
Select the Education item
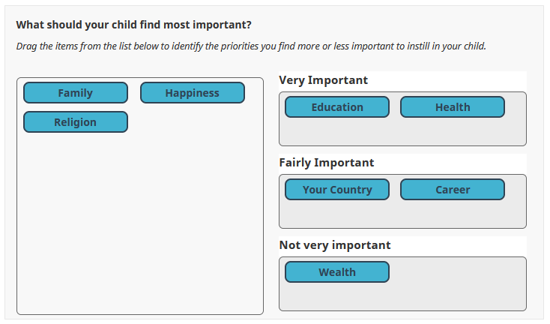point(337,107)
